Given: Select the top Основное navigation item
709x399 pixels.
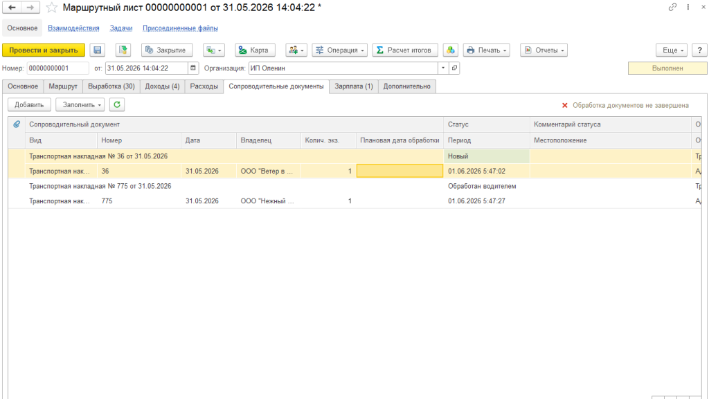Looking at the screenshot, I should pos(22,28).
